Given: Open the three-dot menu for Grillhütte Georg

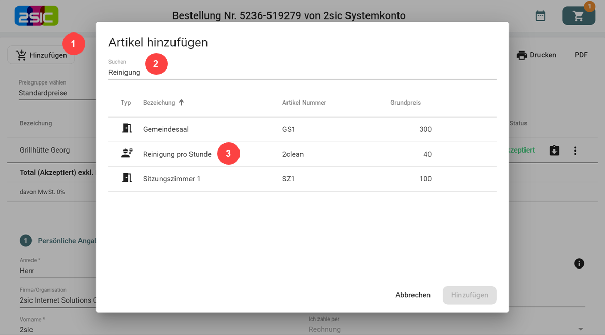Looking at the screenshot, I should tap(575, 150).
